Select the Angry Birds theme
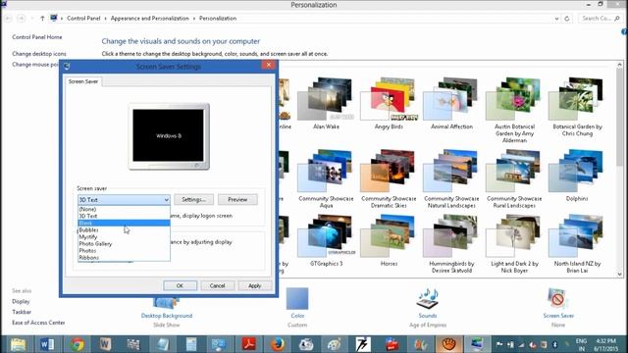The width and height of the screenshot is (628, 353). (x=389, y=103)
